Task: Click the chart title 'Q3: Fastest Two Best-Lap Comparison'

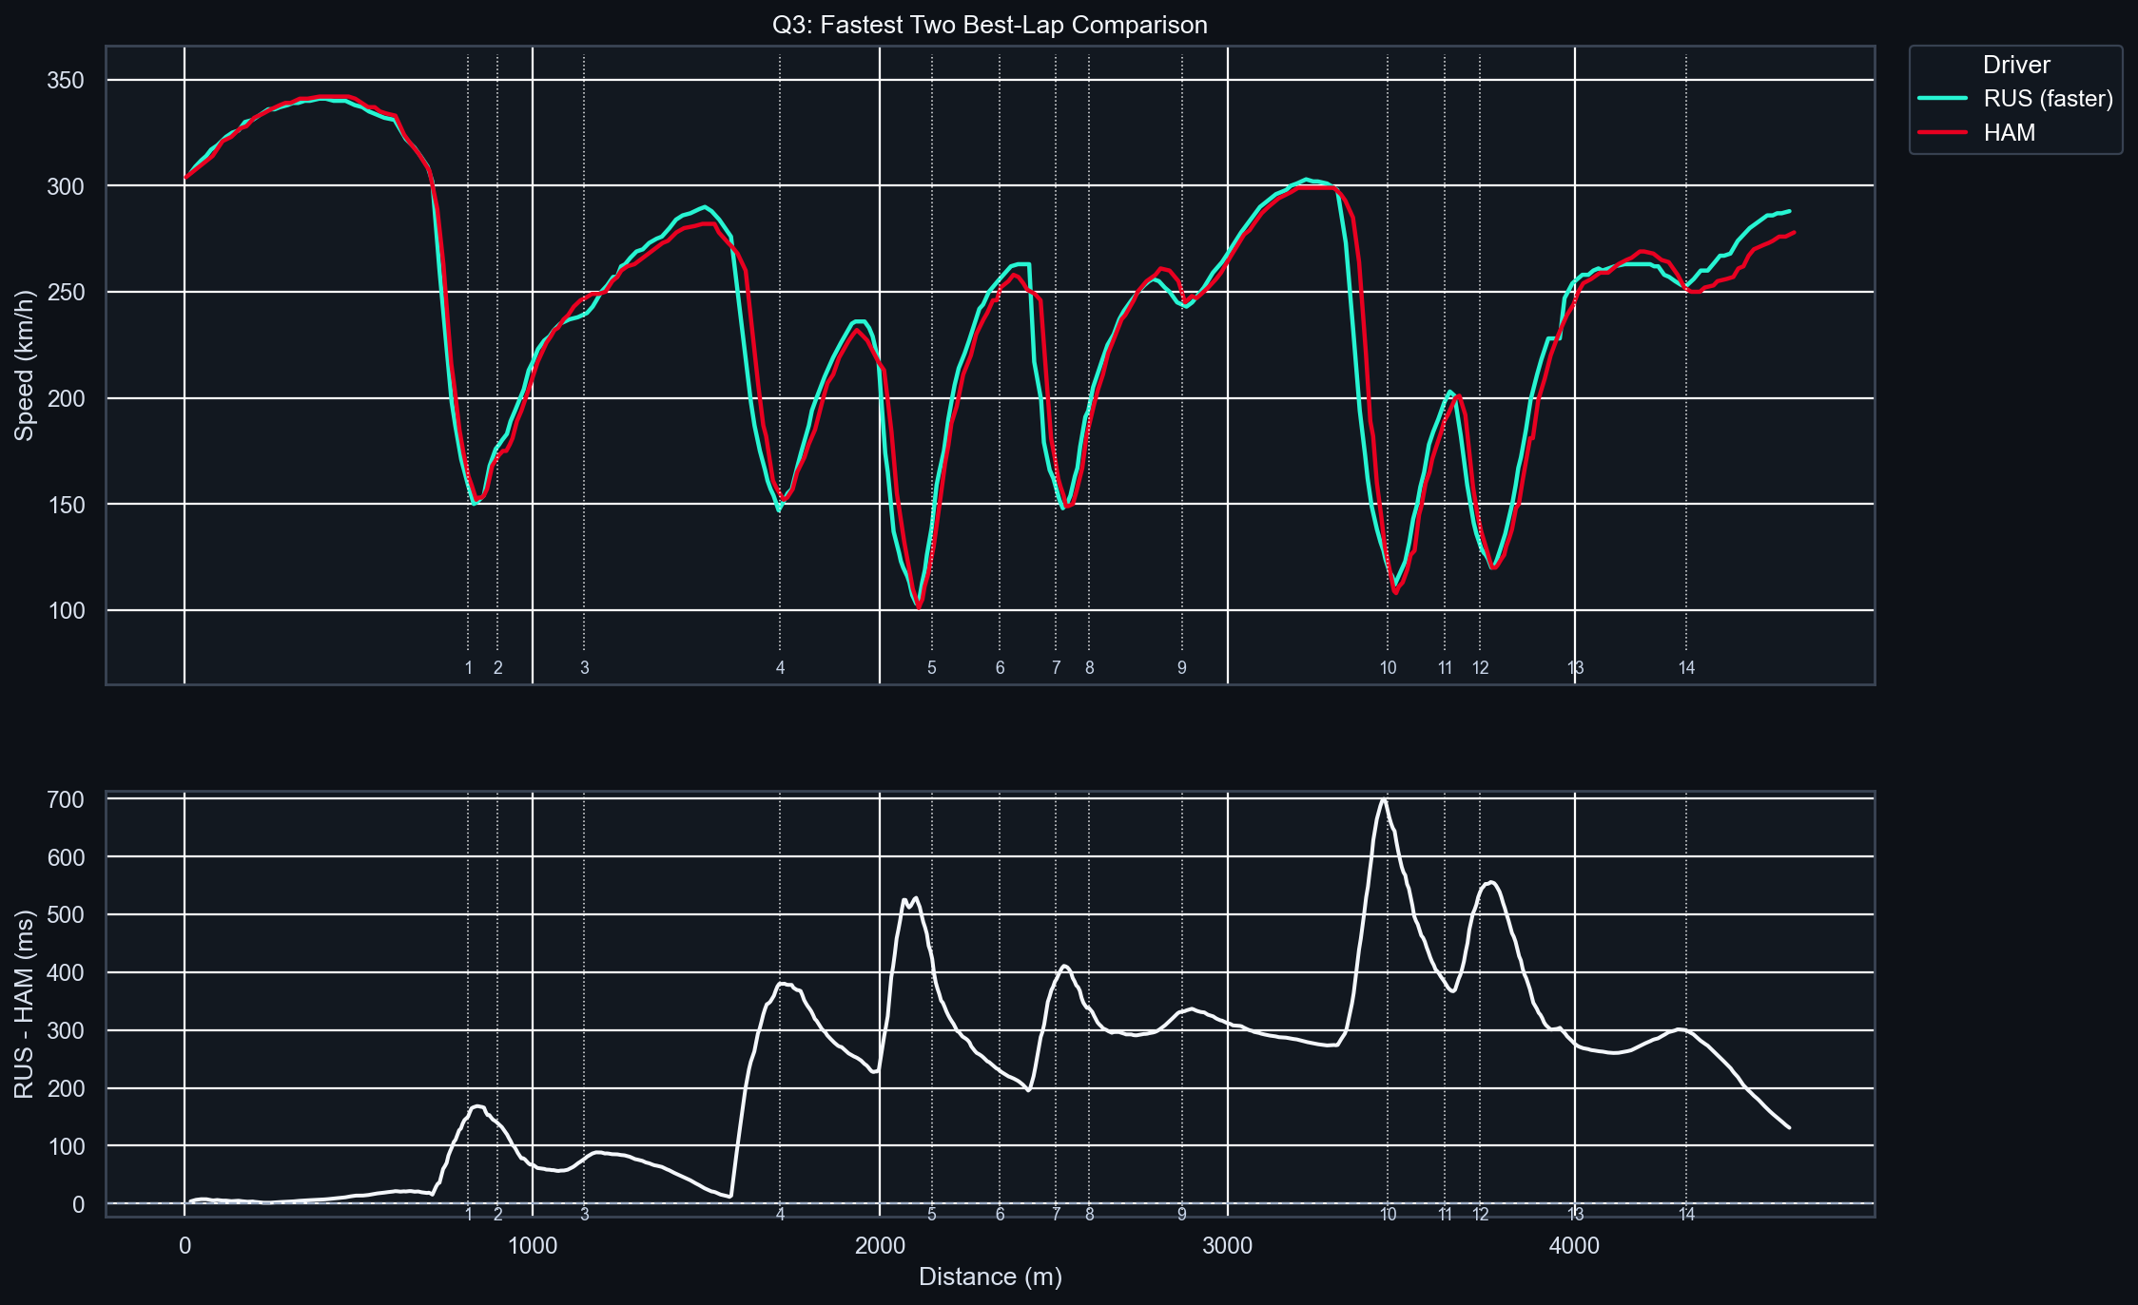Action: click(x=989, y=25)
